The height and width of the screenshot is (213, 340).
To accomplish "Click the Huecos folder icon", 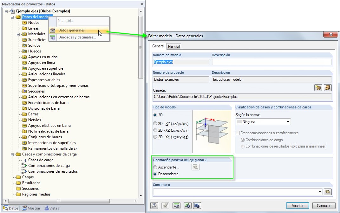I will click(24, 51).
